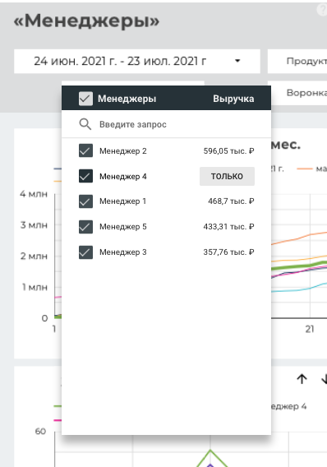This screenshot has height=467, width=327.
Task: Click the date range dropdown arrow
Action: [x=237, y=61]
